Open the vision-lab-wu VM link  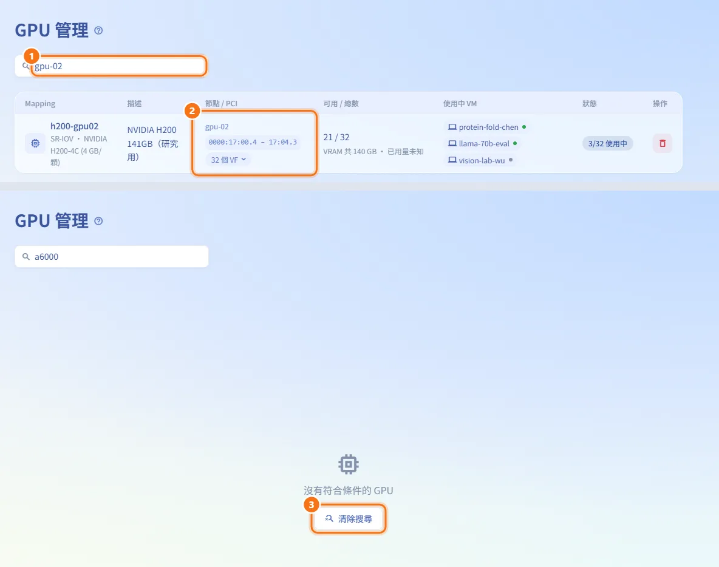click(481, 160)
